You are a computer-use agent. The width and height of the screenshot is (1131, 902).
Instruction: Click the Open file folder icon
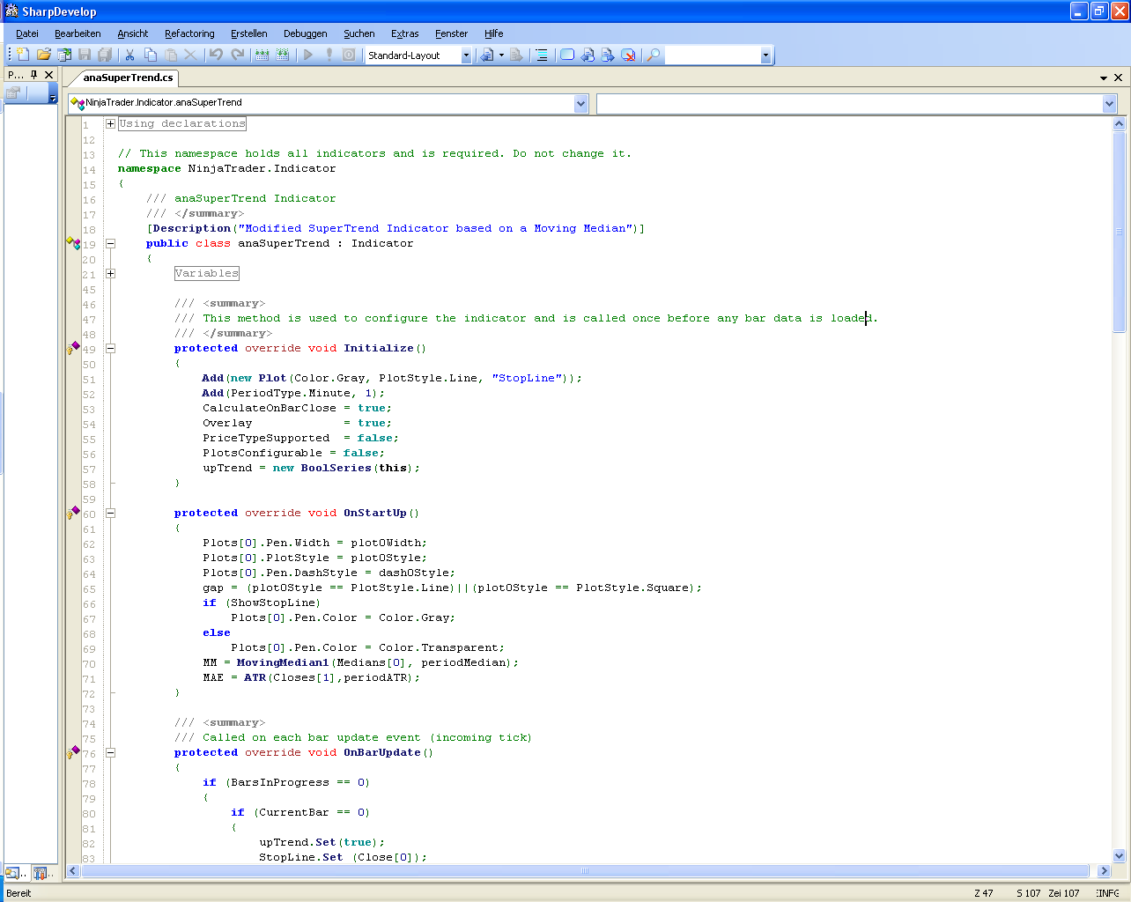(43, 55)
